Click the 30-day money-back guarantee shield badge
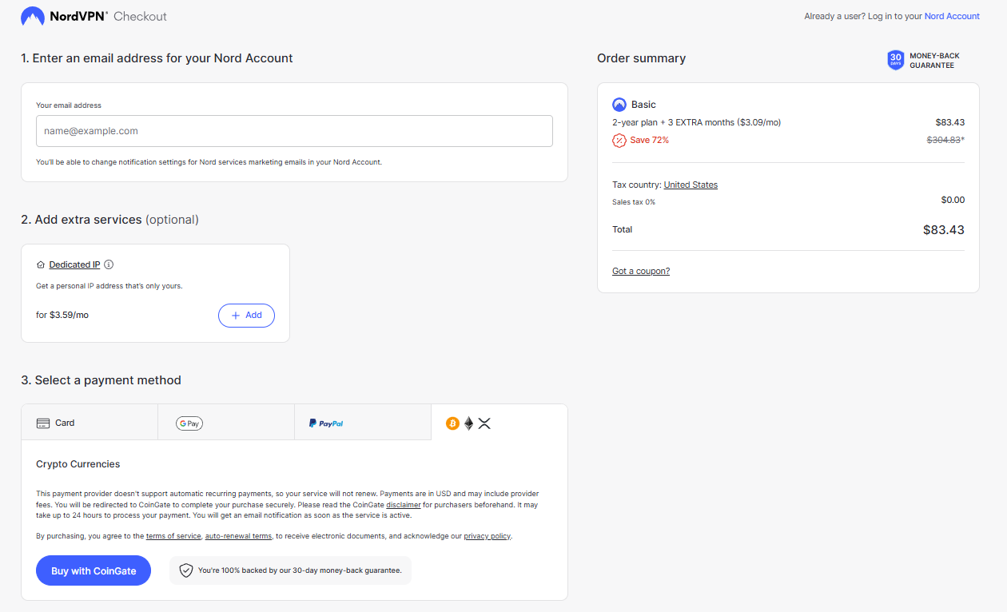 click(896, 61)
